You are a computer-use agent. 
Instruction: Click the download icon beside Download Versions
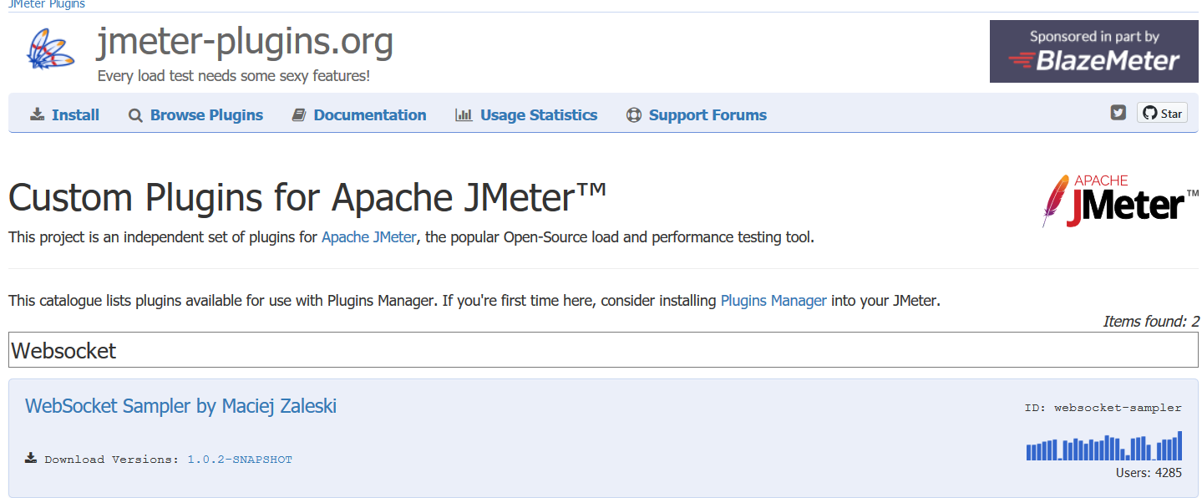coord(31,458)
